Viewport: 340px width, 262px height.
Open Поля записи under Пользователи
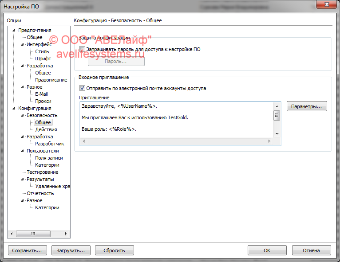(x=49, y=158)
